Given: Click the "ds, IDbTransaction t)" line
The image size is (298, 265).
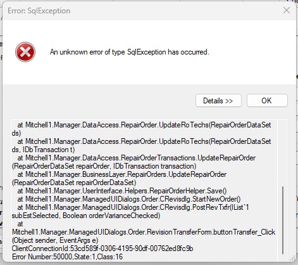Looking at the screenshot, I should tap(44, 150).
